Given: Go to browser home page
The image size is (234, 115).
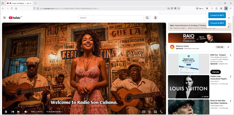Looking at the screenshot, I should coord(16,8).
